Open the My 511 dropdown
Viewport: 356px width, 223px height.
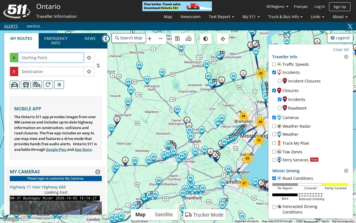pyautogui.click(x=251, y=17)
